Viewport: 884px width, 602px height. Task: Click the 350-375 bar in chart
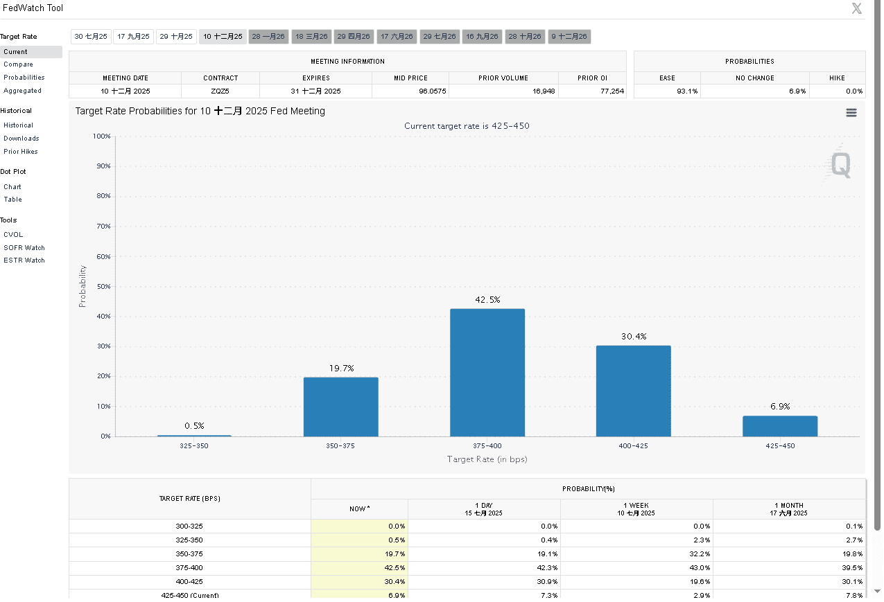[341, 407]
